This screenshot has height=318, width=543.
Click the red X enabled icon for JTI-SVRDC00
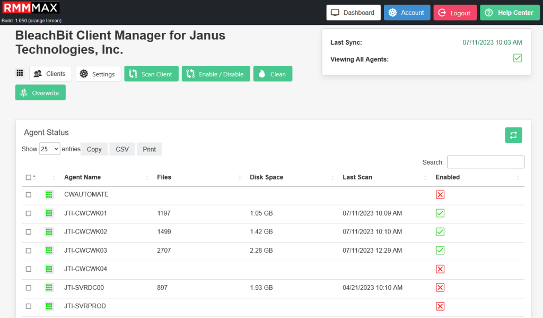tap(440, 288)
